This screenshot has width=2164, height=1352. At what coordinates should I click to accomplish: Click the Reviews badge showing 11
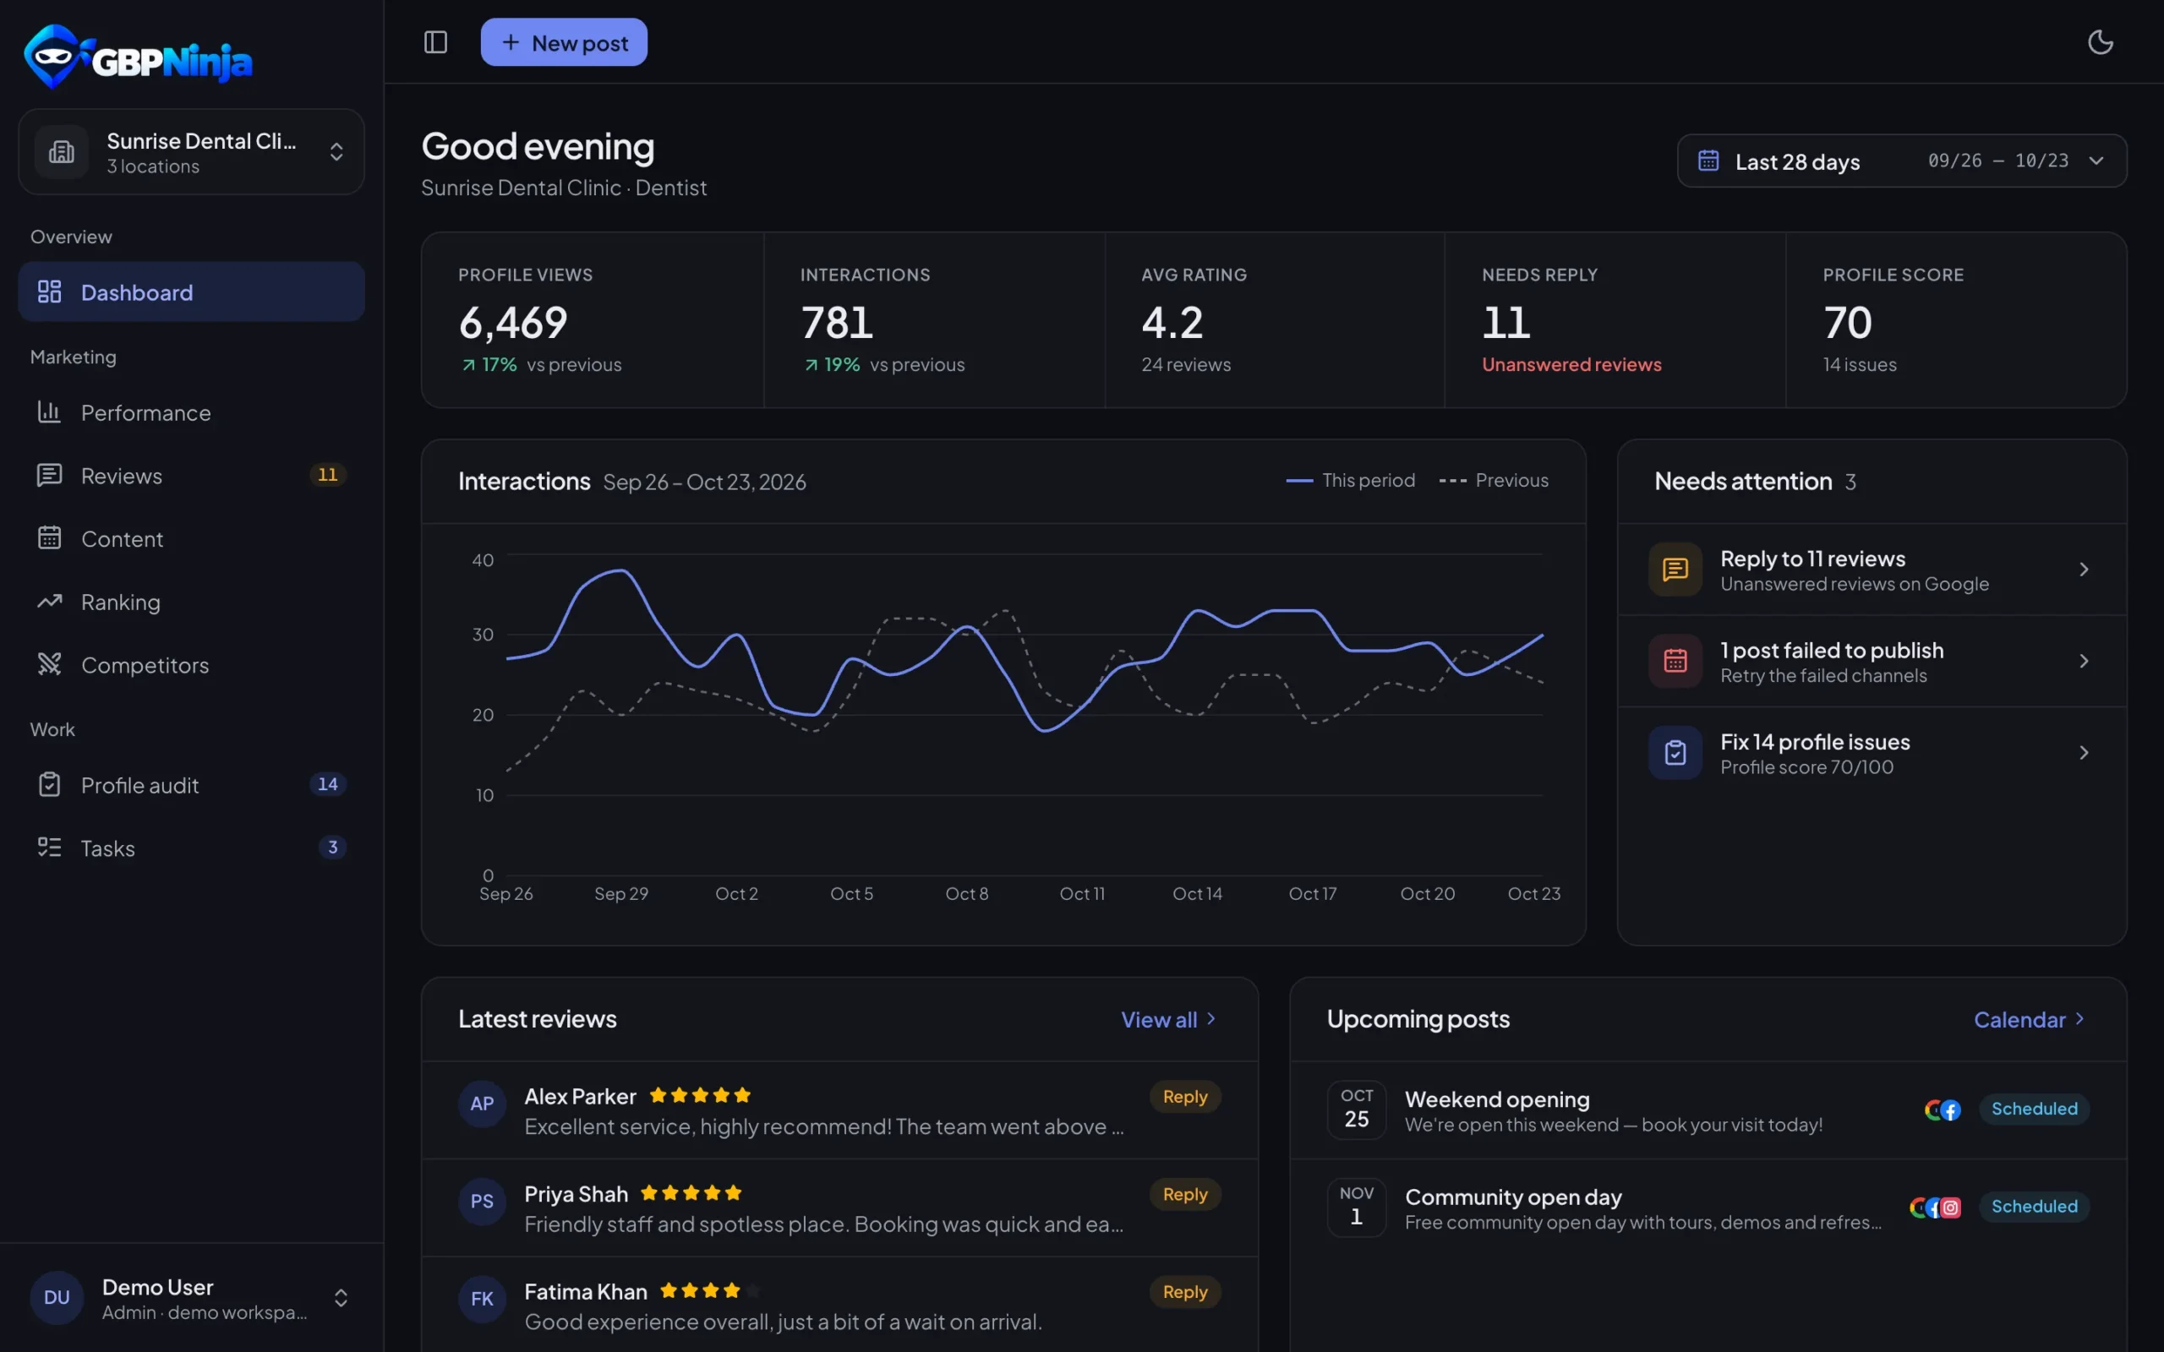pos(328,475)
